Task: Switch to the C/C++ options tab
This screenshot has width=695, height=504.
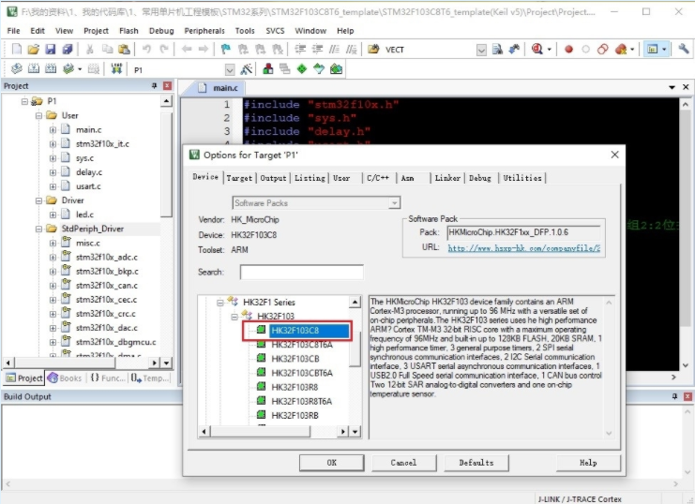Action: 378,178
